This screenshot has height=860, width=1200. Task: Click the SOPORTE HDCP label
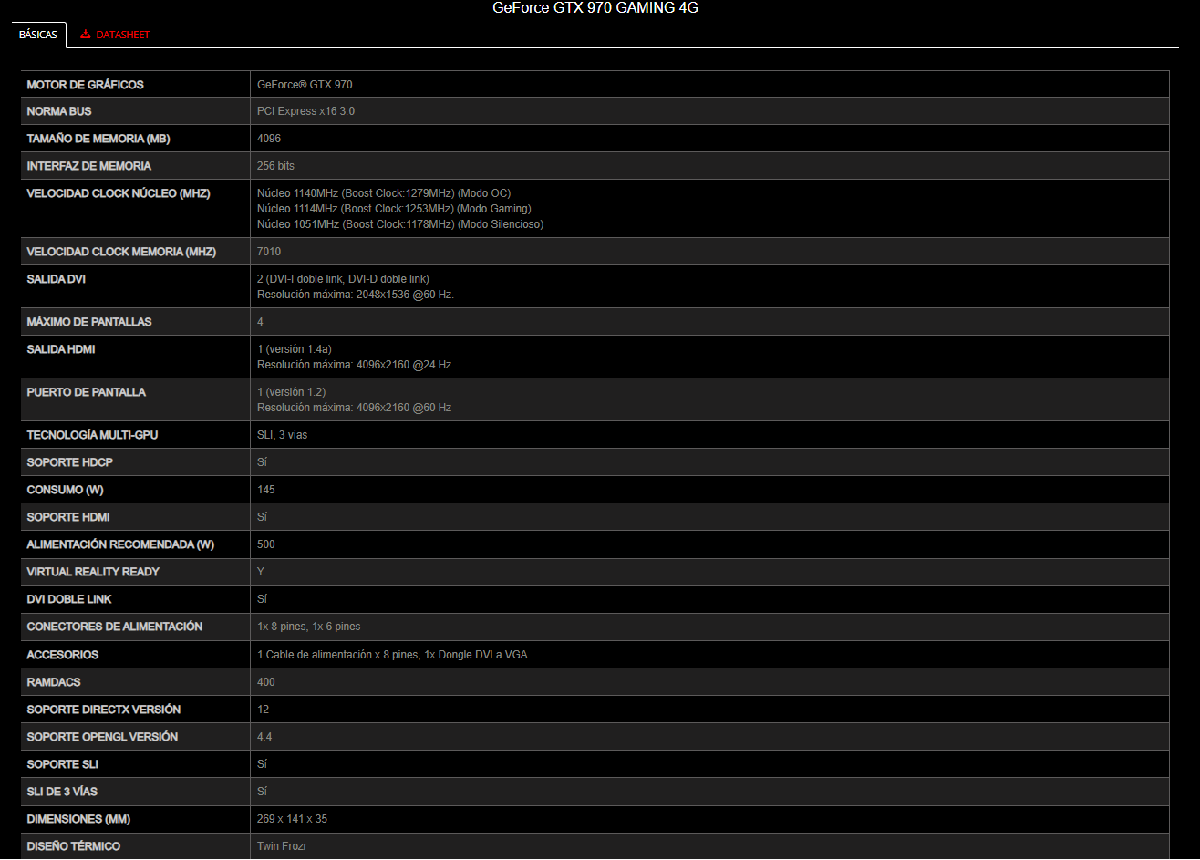pos(70,462)
